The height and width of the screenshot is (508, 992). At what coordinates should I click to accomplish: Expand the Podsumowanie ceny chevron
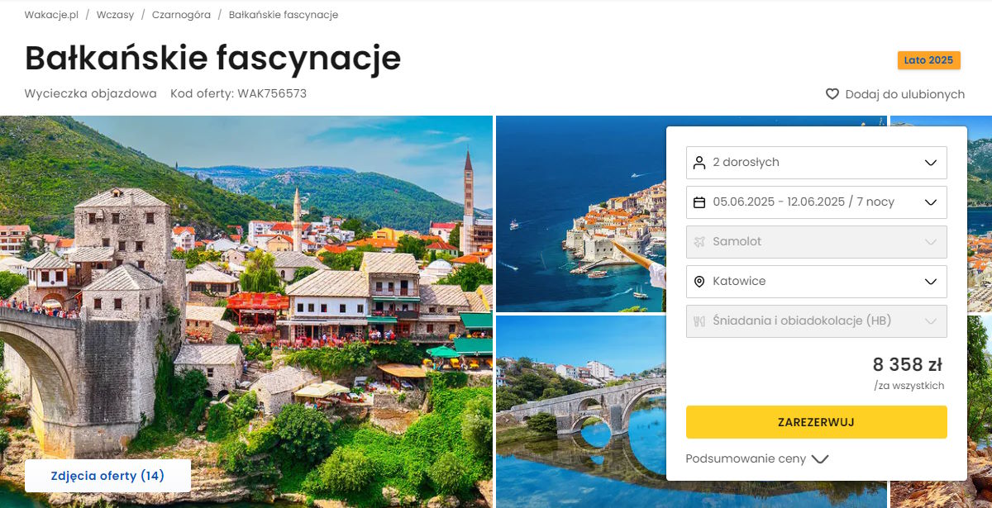point(820,459)
